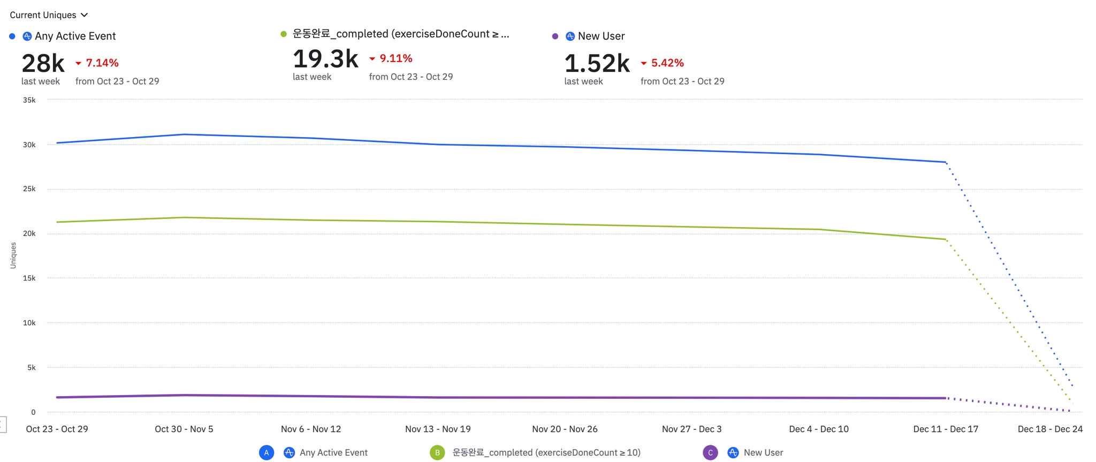Click Amplitude icon in bottom Any Active Event legend

point(289,452)
